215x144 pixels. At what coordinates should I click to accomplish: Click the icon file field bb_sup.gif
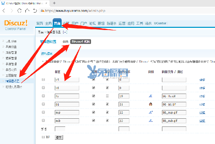click(x=174, y=113)
